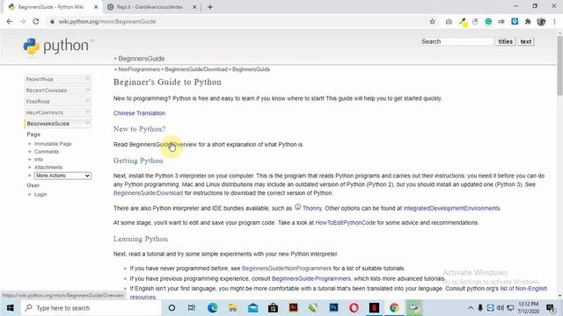
Task: Click the wiki Search input field
Action: [457, 41]
